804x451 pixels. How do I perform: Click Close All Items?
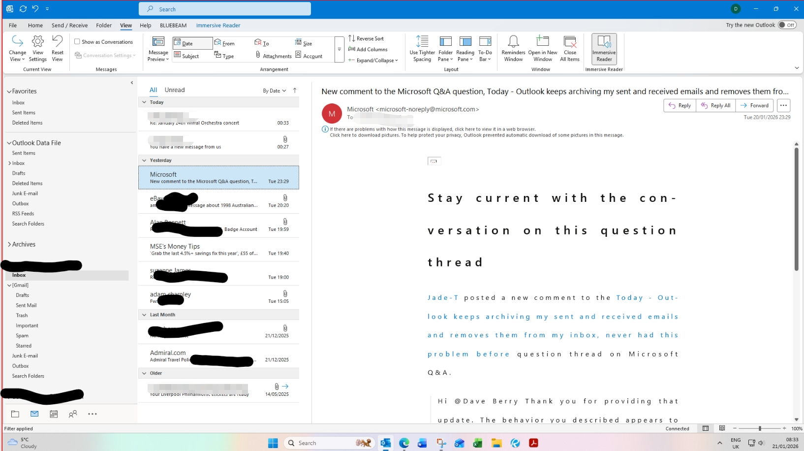[x=570, y=48]
